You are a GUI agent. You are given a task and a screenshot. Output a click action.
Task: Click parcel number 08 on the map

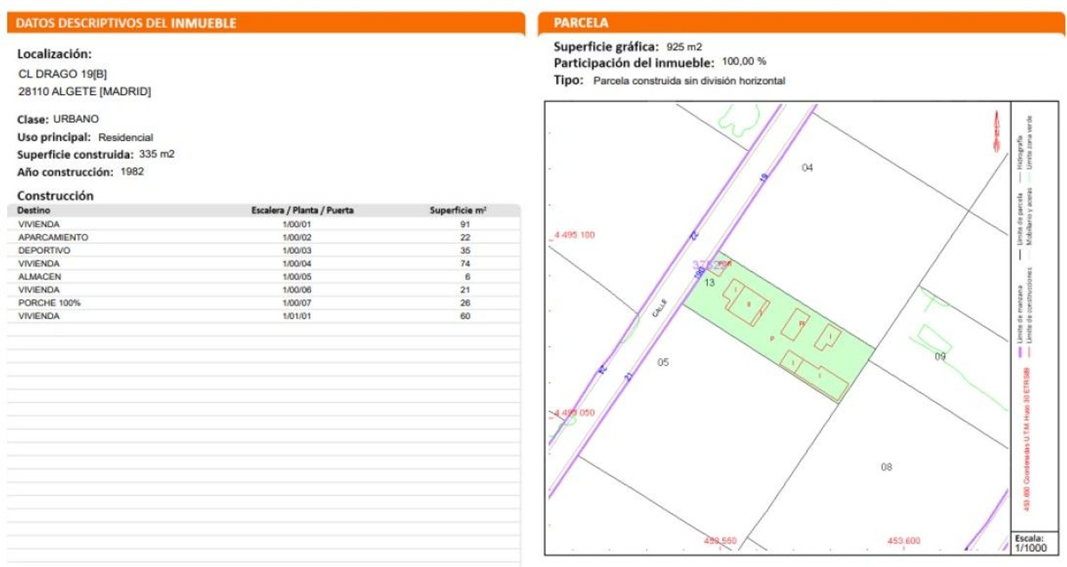coord(886,467)
